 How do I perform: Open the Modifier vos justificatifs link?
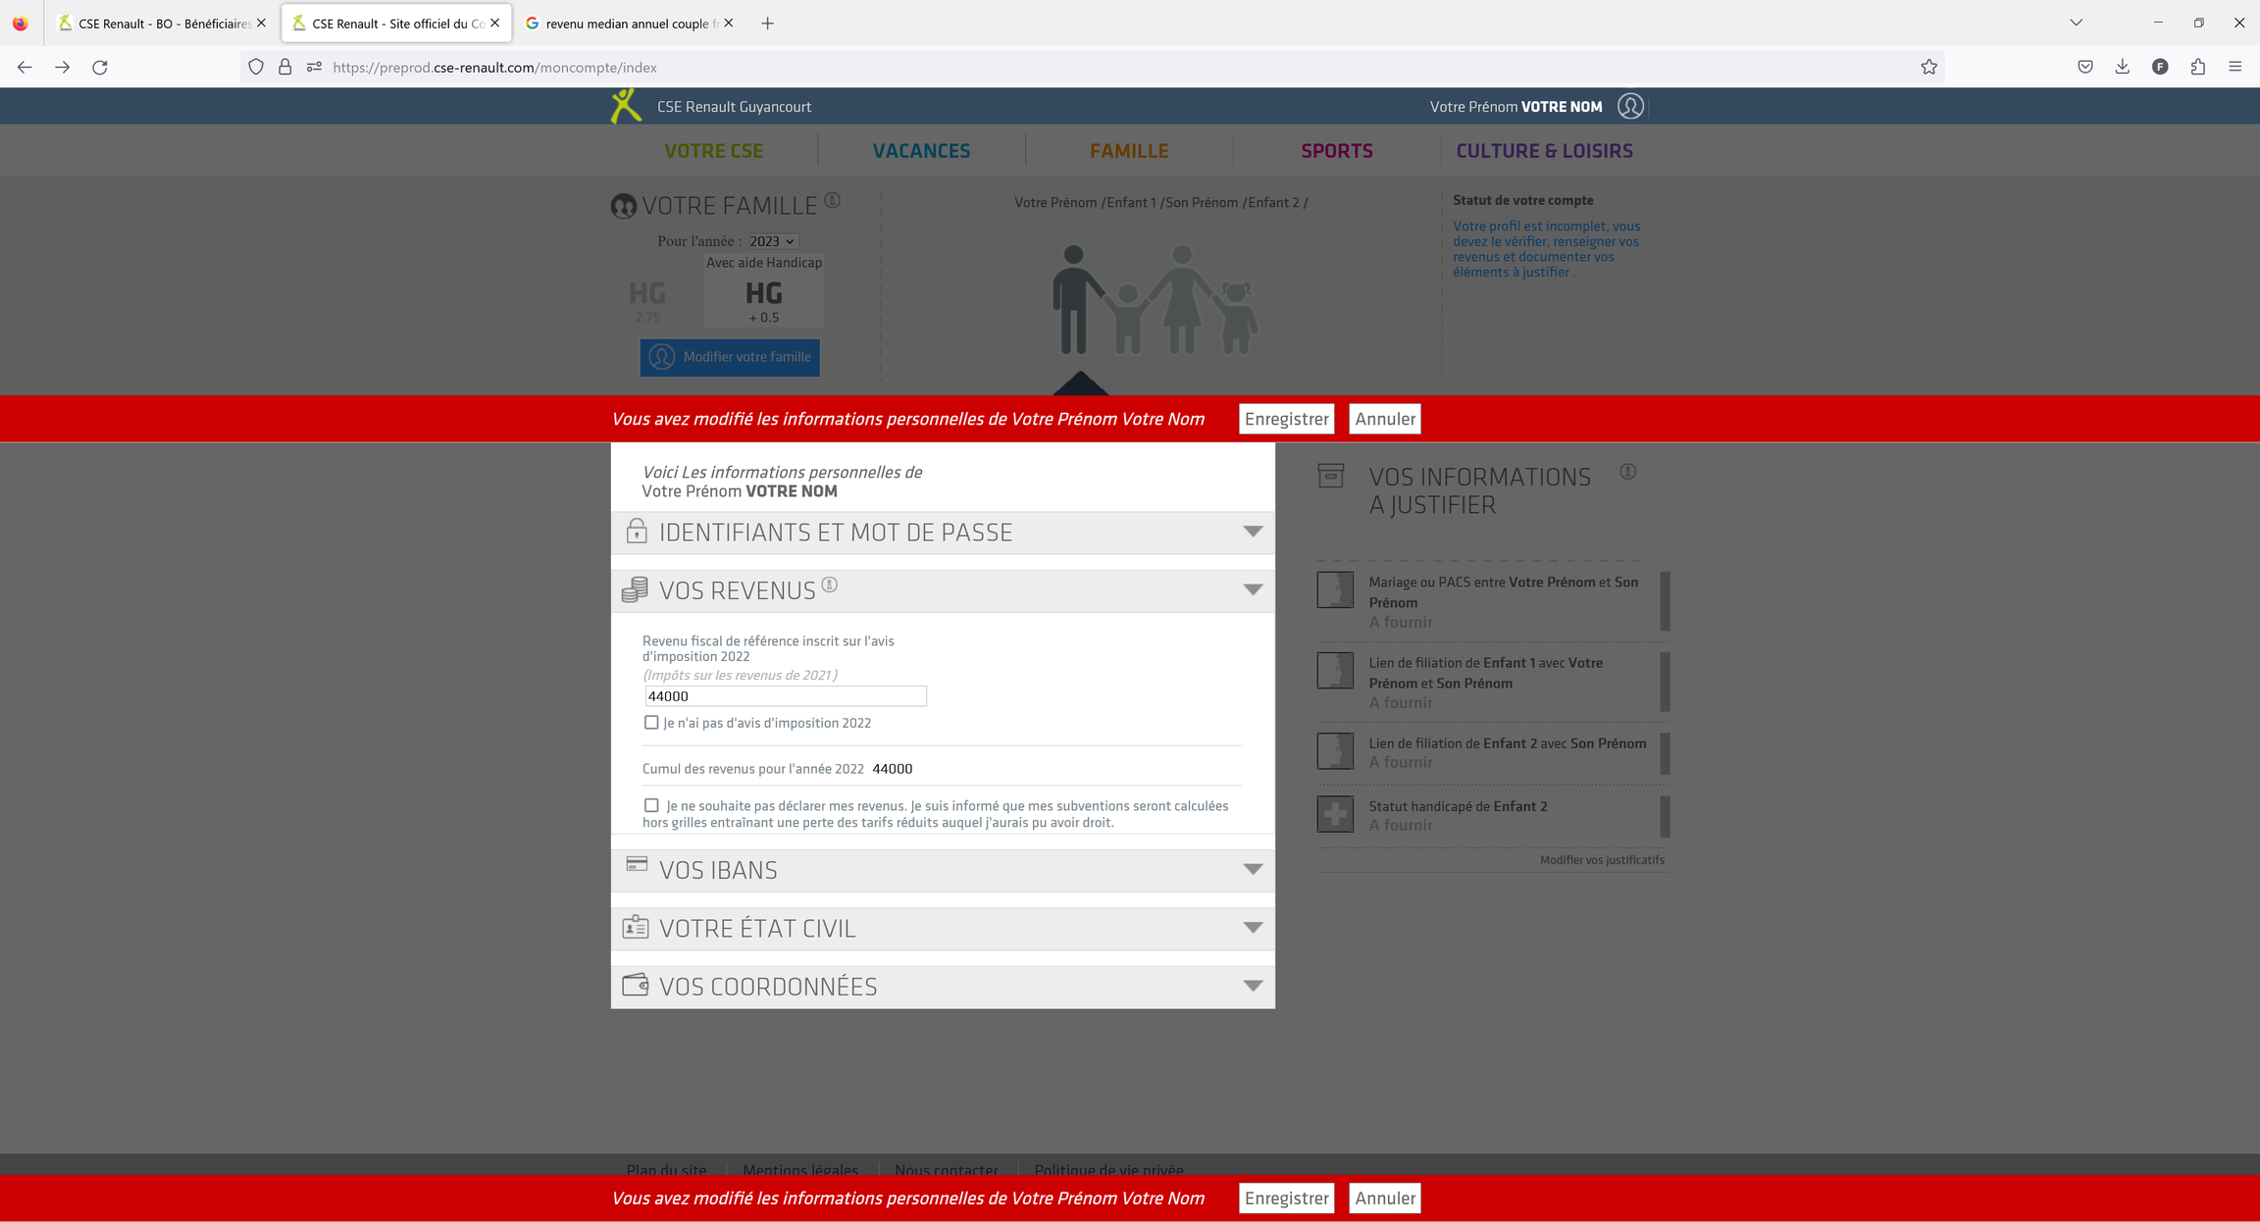pyautogui.click(x=1602, y=860)
